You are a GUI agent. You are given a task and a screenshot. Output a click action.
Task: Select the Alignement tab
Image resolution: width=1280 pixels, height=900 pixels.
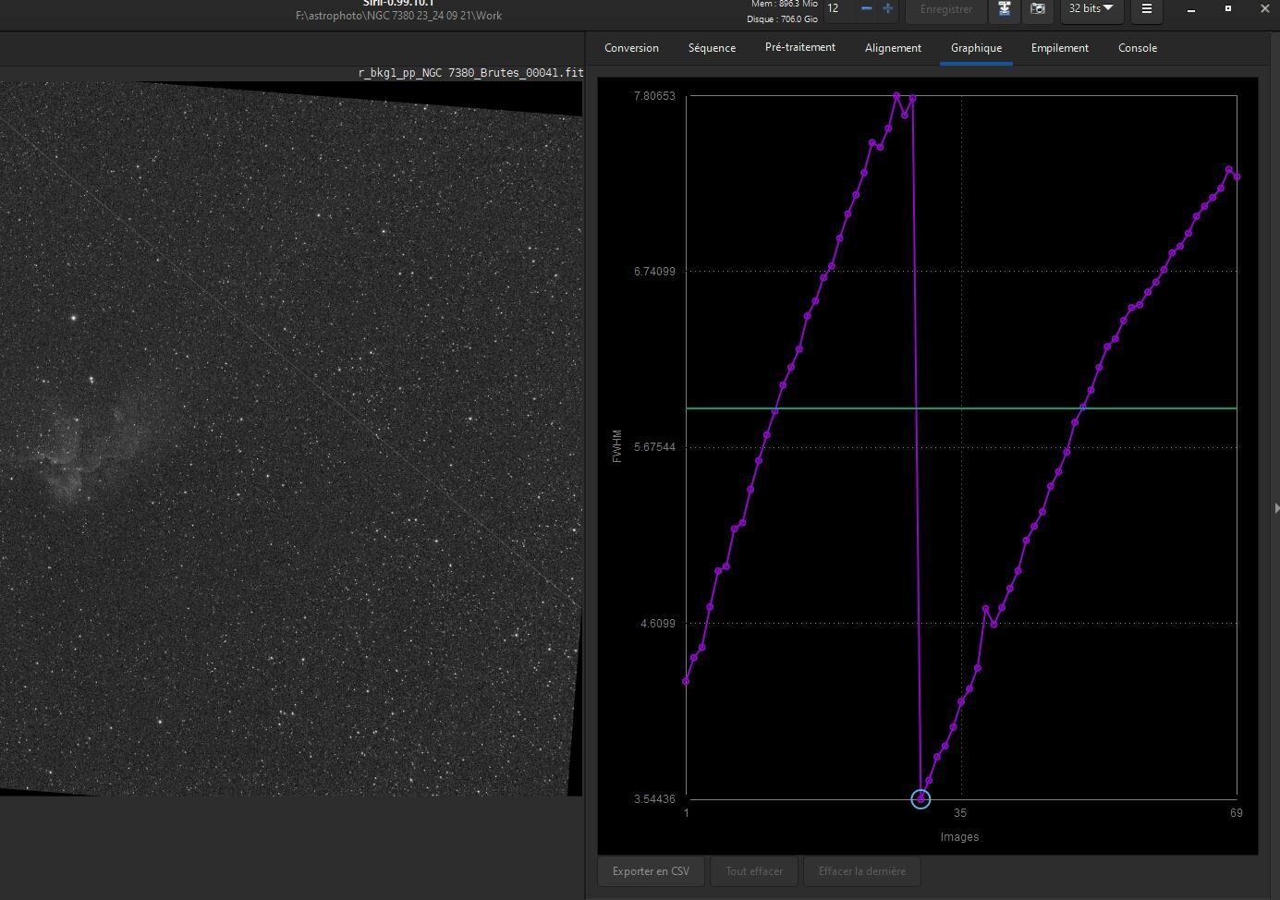[893, 48]
